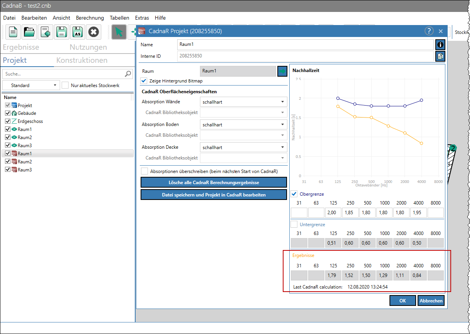Click the Erdgeschoss stairs icon in tree
Viewport: 470px width, 334px height.
(x=14, y=121)
